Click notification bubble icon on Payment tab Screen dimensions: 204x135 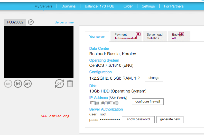click(138, 35)
